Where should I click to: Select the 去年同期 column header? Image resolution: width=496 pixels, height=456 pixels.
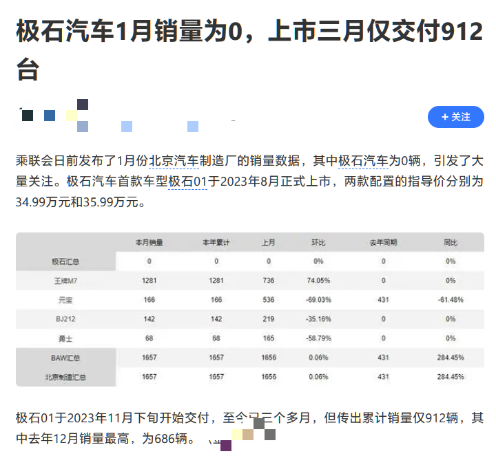(384, 243)
